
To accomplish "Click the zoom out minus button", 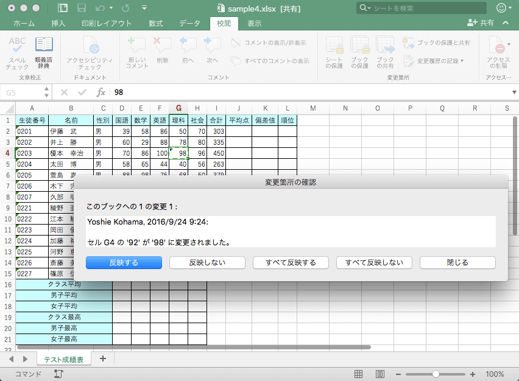I will [398, 374].
